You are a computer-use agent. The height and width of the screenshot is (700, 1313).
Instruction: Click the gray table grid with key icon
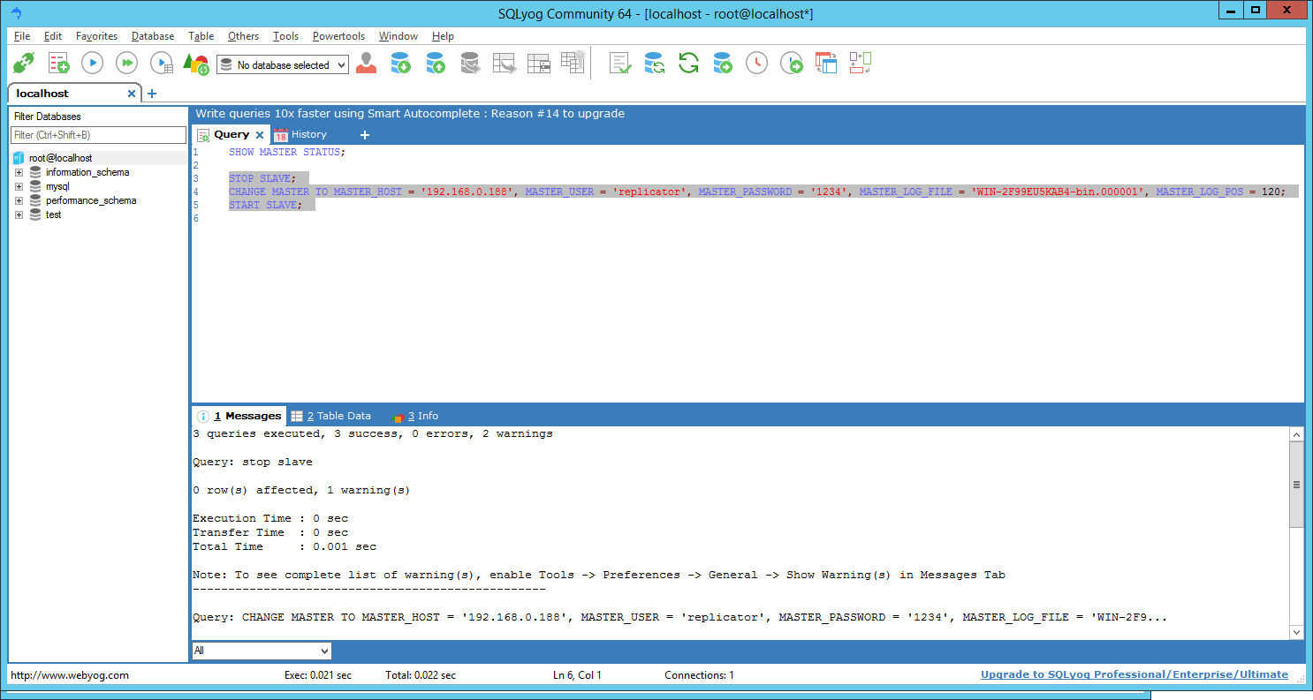[538, 64]
